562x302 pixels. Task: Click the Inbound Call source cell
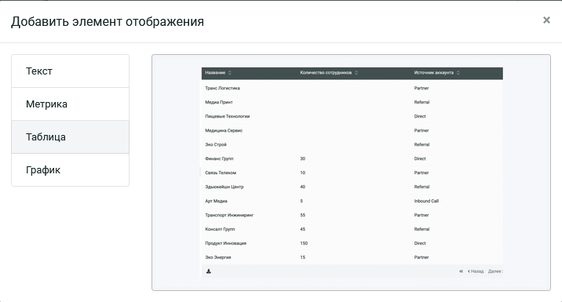[x=426, y=201]
